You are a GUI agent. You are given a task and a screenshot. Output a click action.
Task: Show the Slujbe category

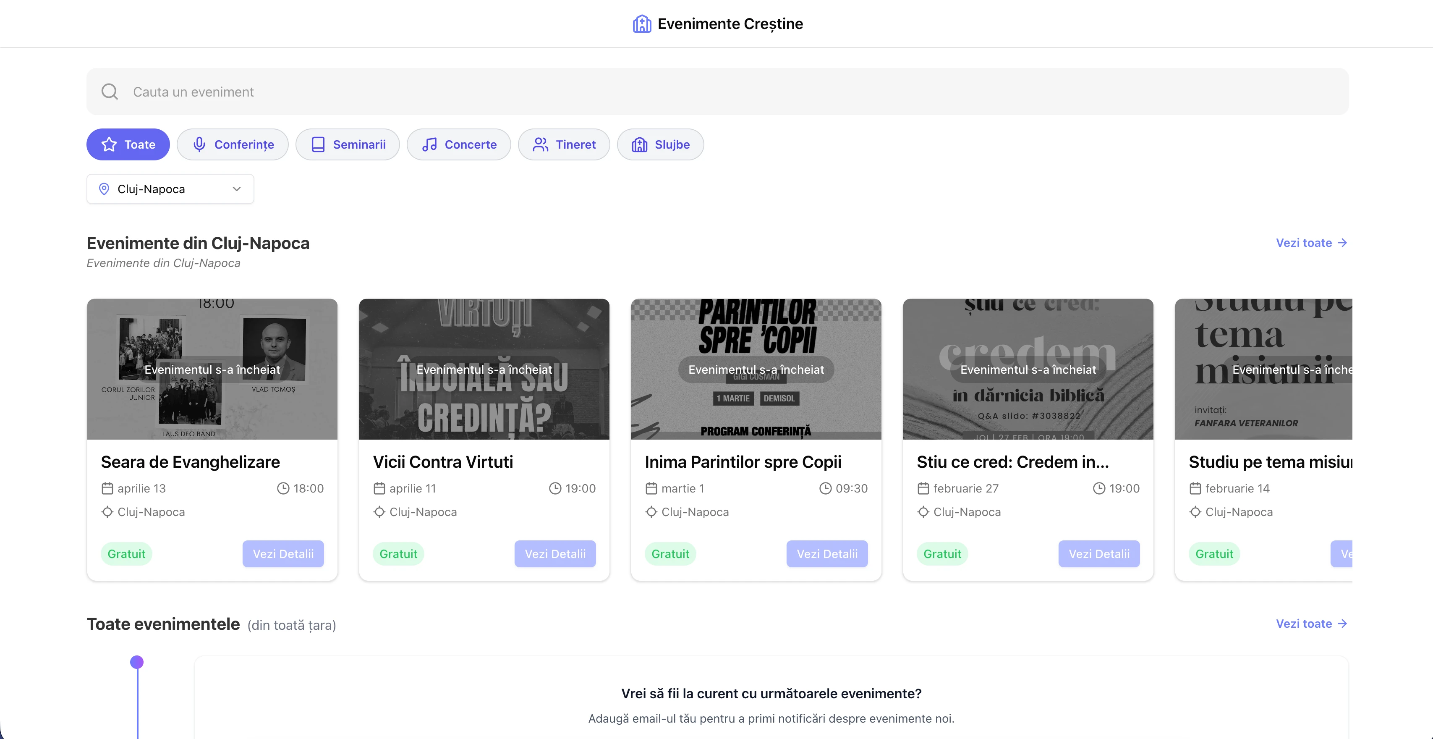click(x=660, y=145)
